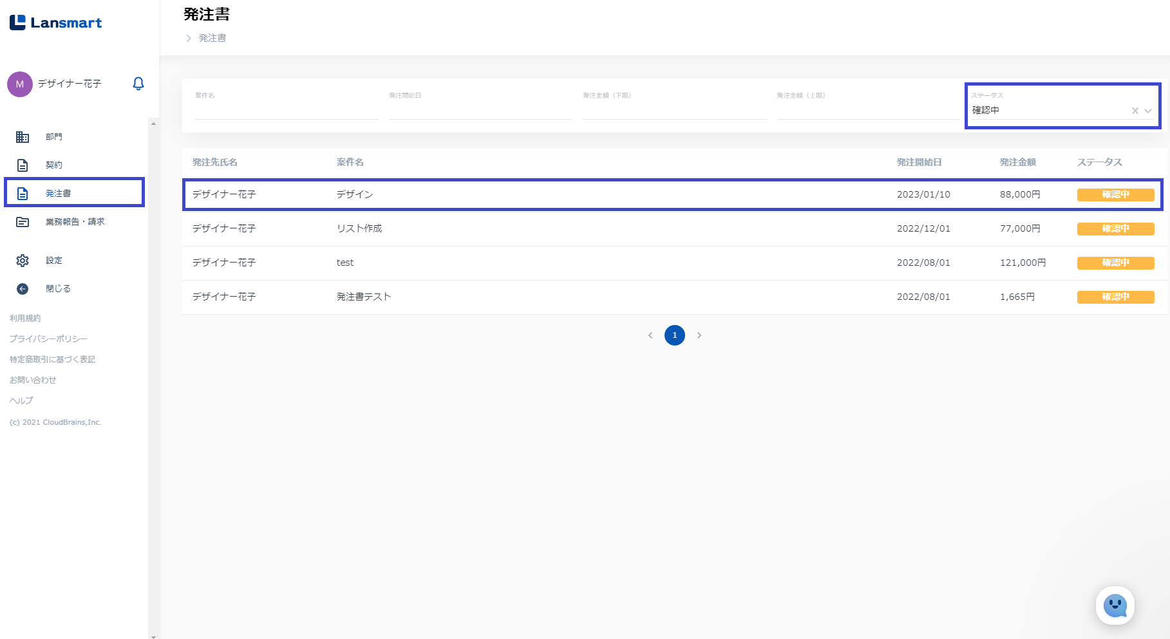Open 設定 via the gear icon
1170x639 pixels.
pyautogui.click(x=23, y=261)
